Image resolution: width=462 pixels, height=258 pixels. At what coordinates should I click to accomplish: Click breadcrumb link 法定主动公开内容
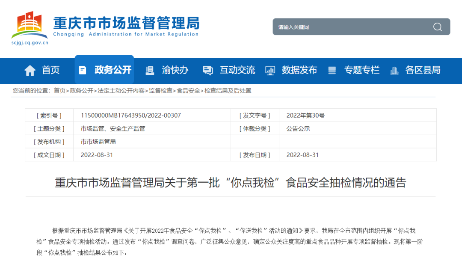(121, 91)
